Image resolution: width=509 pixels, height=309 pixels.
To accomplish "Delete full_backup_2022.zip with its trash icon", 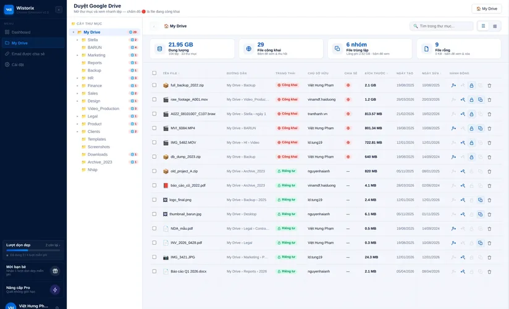I will click(489, 85).
